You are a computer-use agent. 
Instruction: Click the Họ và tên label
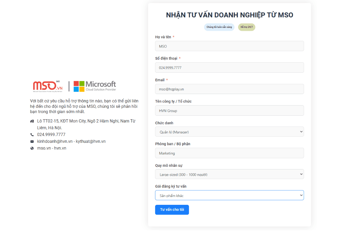pyautogui.click(x=163, y=37)
